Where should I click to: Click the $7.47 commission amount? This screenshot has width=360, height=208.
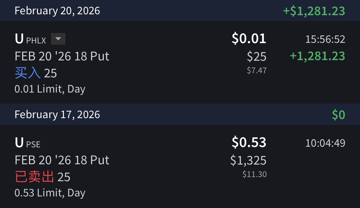pyautogui.click(x=256, y=71)
